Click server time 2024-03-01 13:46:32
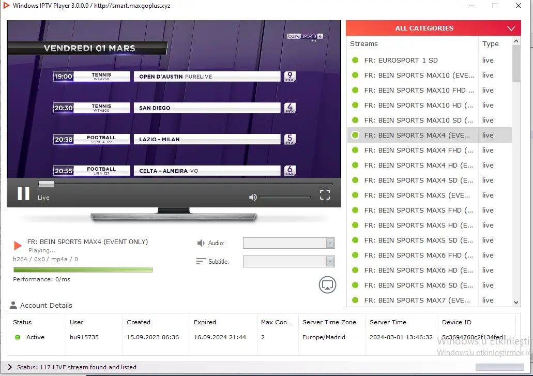The height and width of the screenshot is (376, 533). [401, 337]
